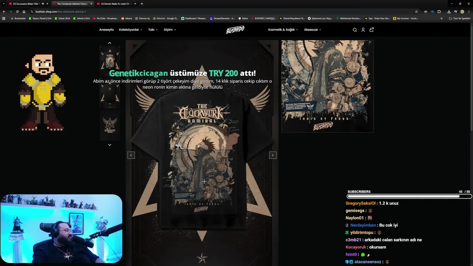Open Jahrein | Kick bookmark
473x266 pixels.
click(81, 18)
